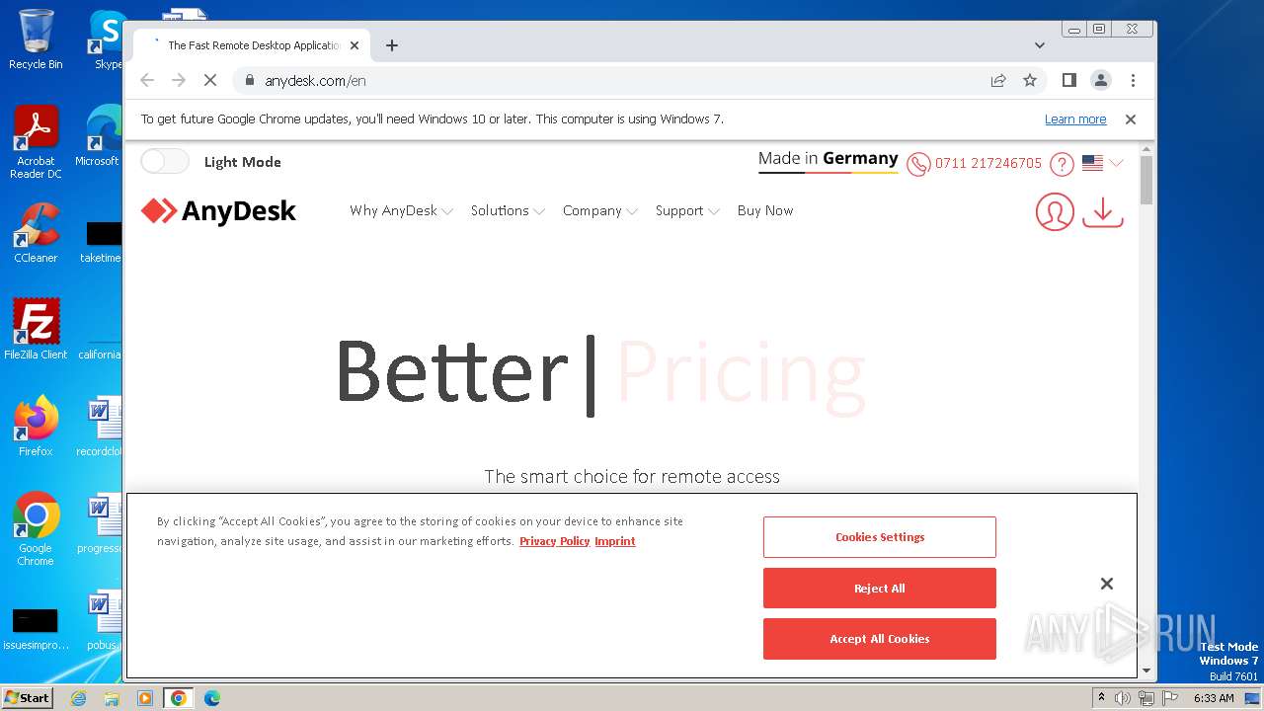Open Firefox desktop icon
Viewport: 1264px width, 711px height.
36,426
